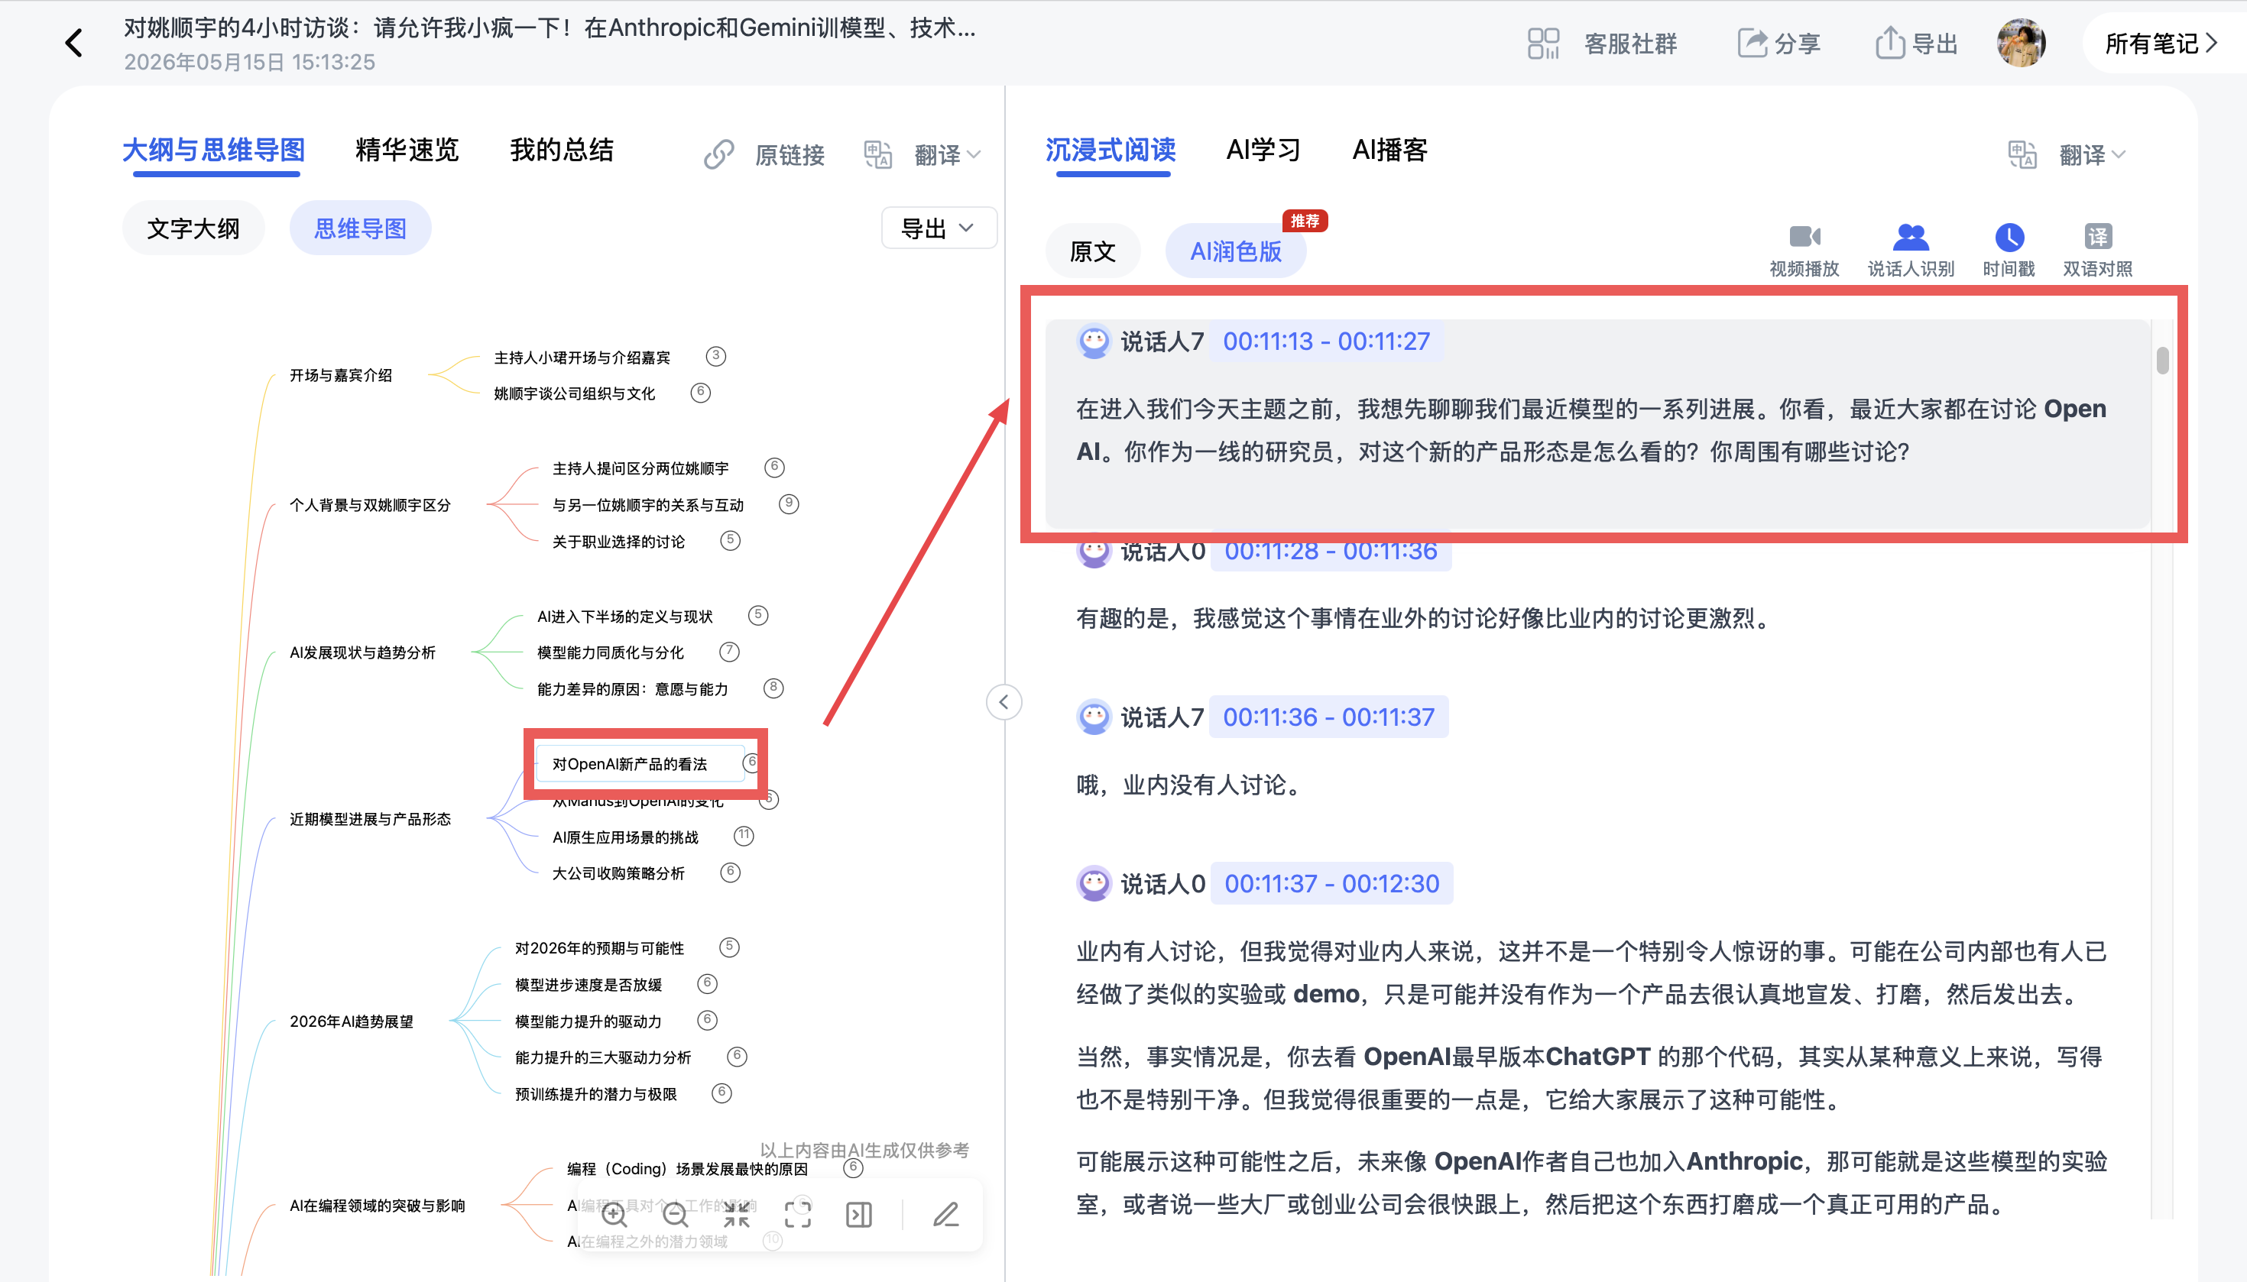Viewport: 2247px width, 1282px height.
Task: Jump to timestamp 00:11:37 - 00:12:30
Action: coord(1332,883)
